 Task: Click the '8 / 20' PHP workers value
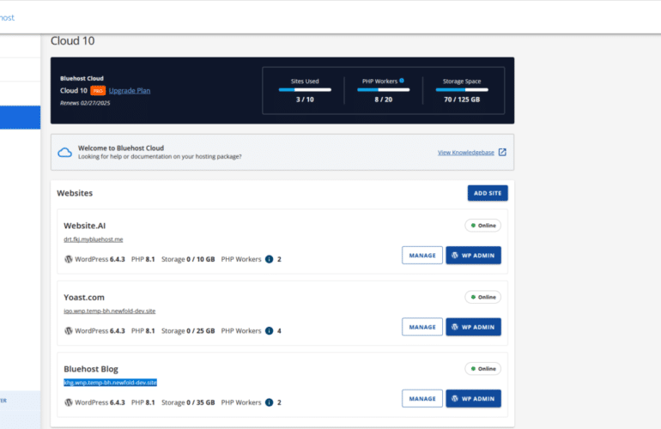tap(383, 100)
